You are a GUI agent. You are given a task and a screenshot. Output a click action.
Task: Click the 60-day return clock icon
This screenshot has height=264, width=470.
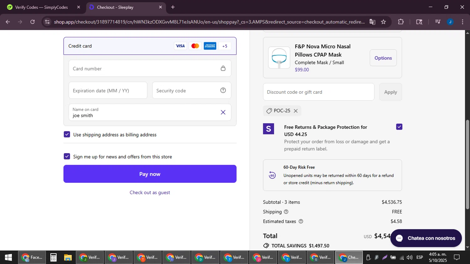pyautogui.click(x=272, y=175)
